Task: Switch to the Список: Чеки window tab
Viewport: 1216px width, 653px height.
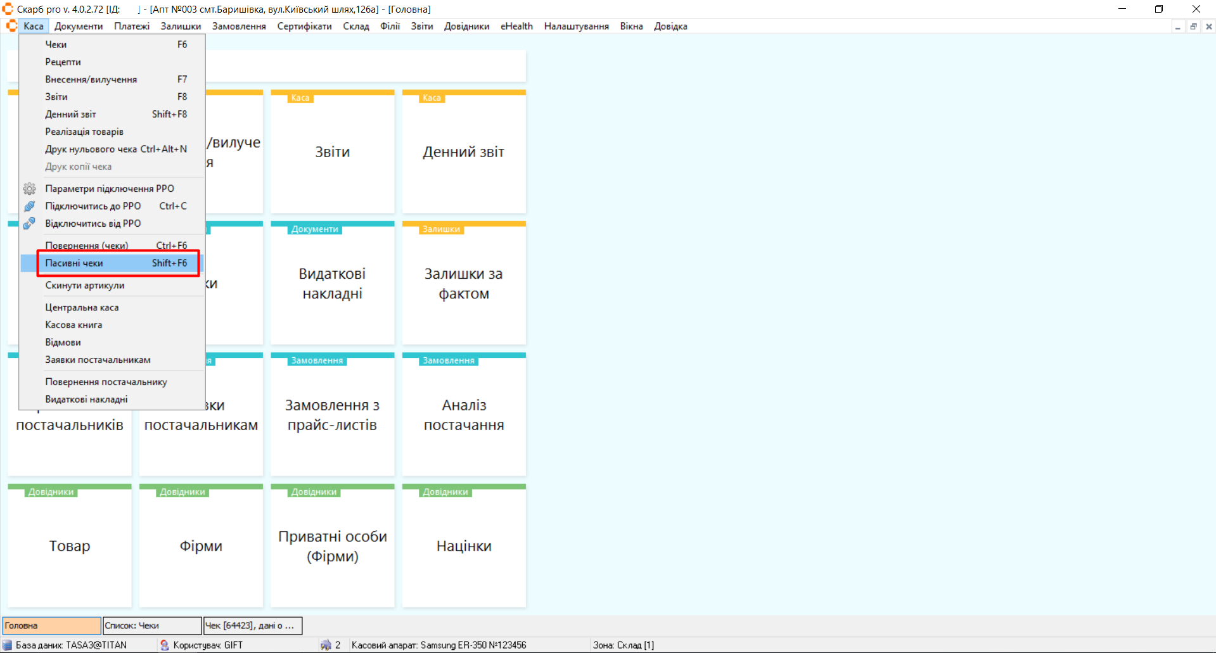Action: click(x=152, y=626)
